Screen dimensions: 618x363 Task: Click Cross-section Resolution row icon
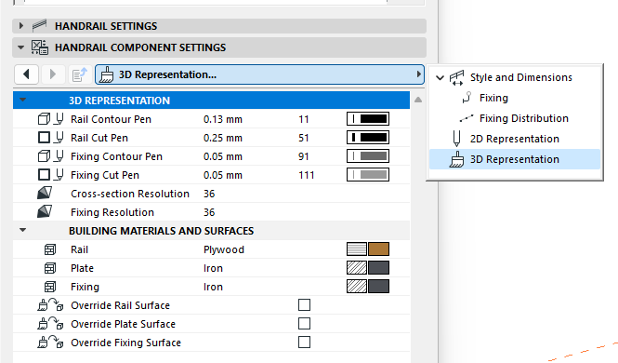[45, 193]
